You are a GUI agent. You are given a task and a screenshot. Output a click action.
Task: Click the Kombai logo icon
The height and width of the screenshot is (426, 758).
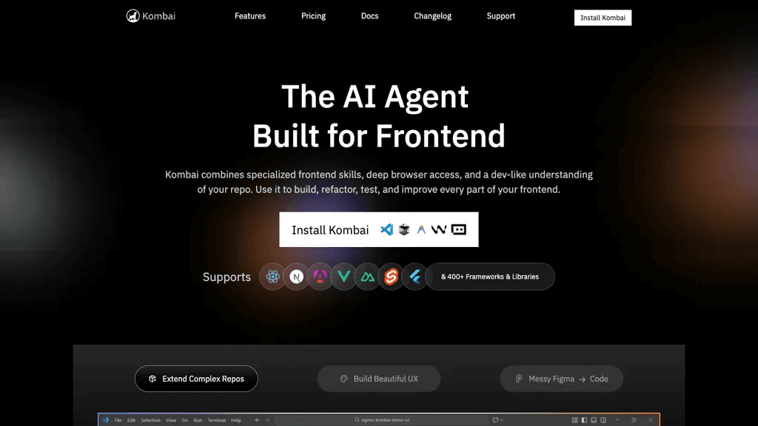pyautogui.click(x=133, y=16)
